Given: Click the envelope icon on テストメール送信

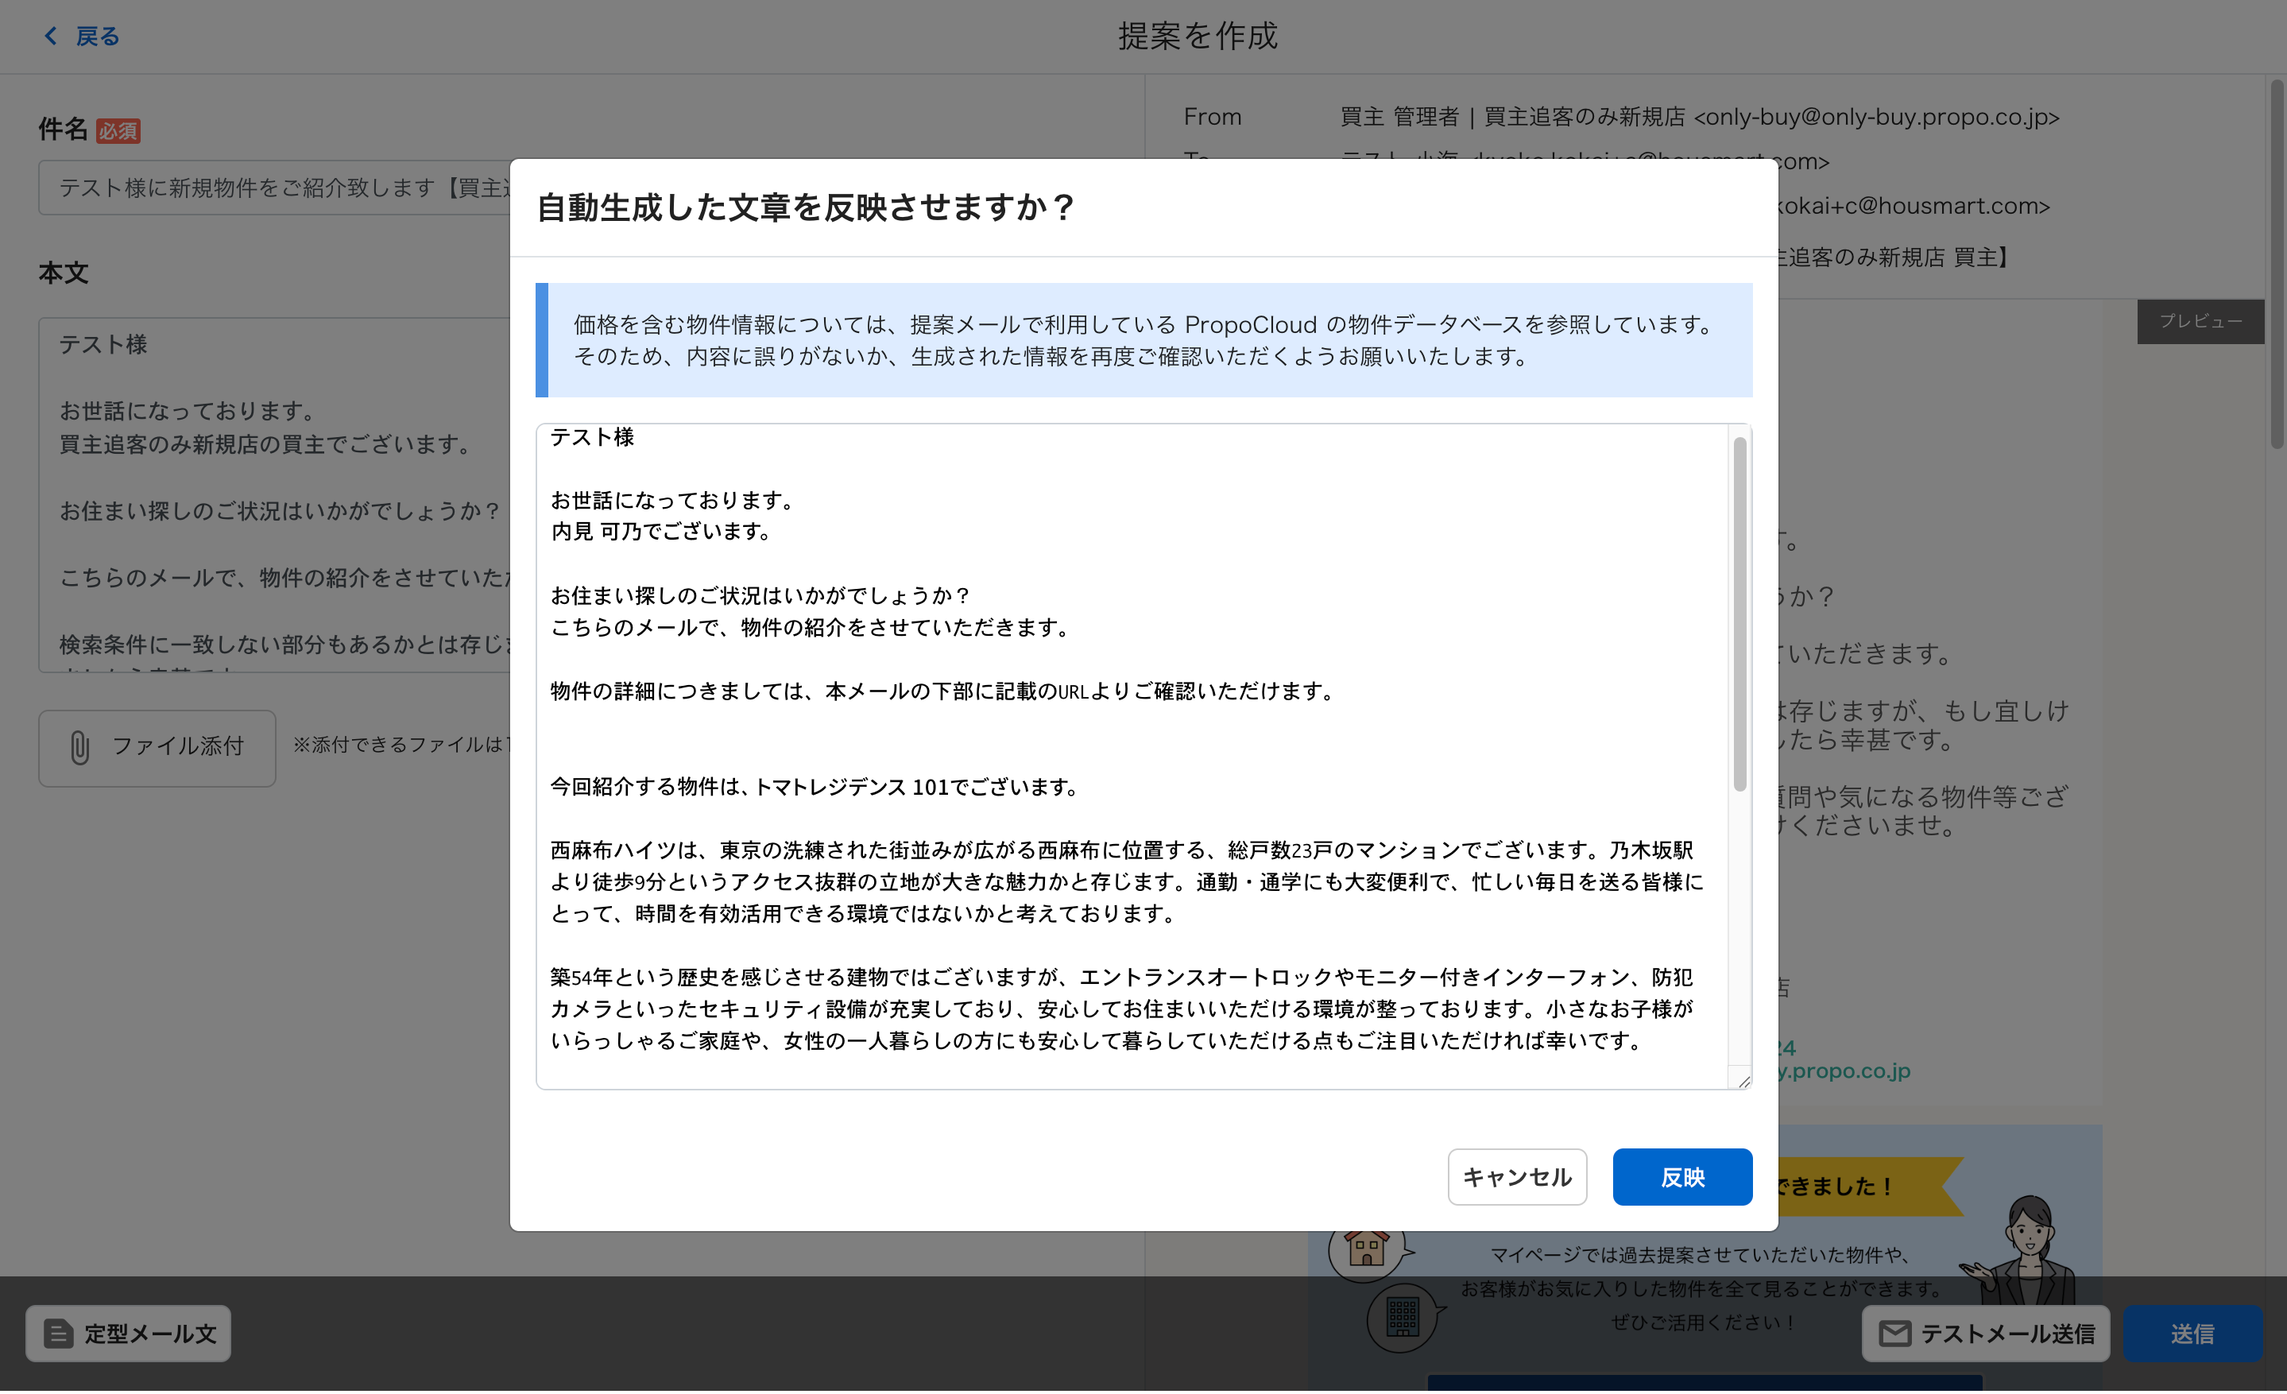Looking at the screenshot, I should coord(1894,1334).
